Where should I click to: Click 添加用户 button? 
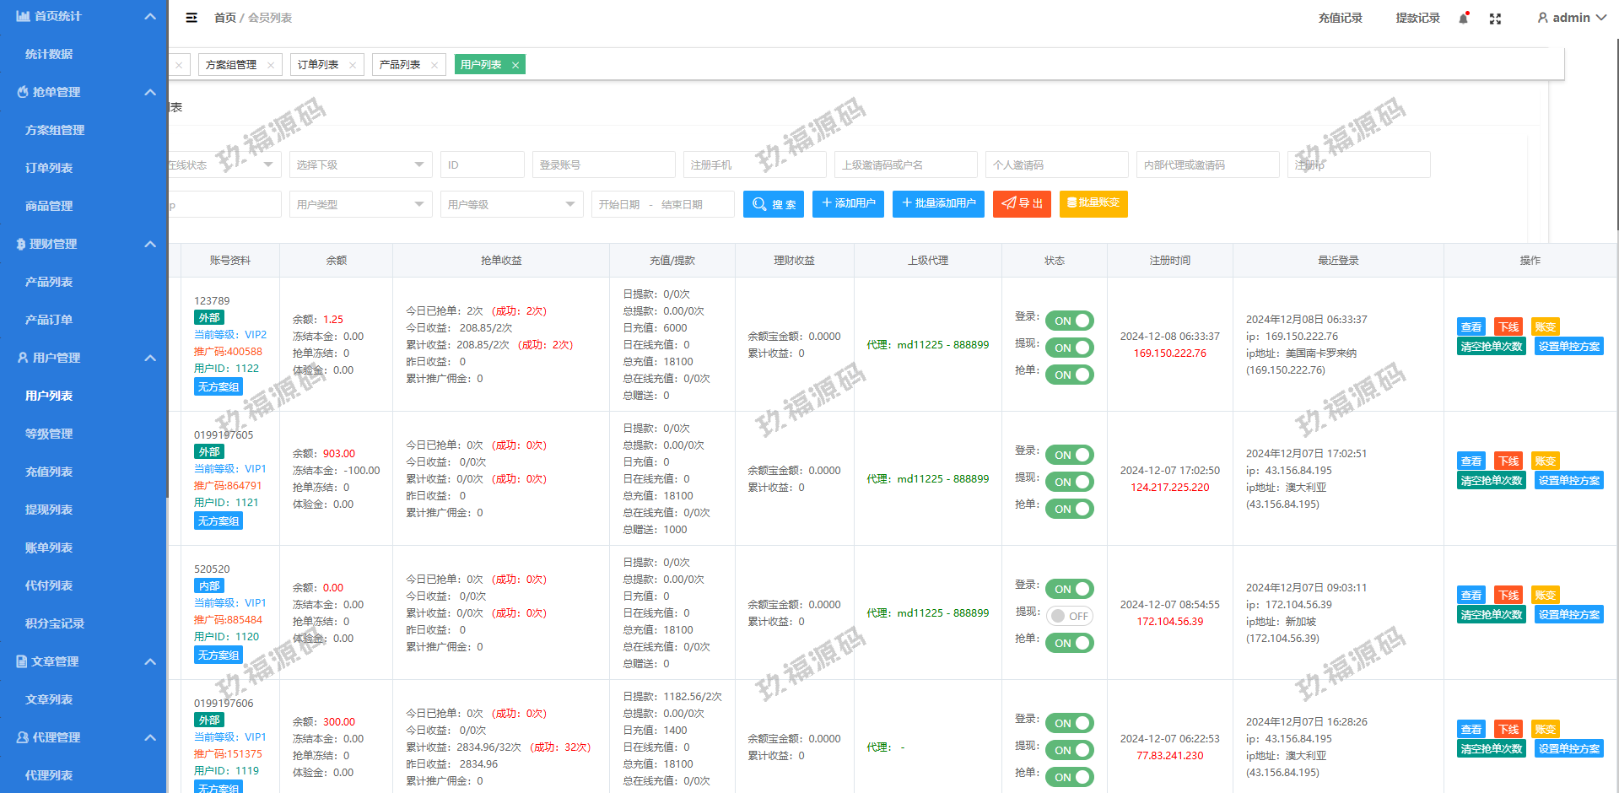click(848, 204)
